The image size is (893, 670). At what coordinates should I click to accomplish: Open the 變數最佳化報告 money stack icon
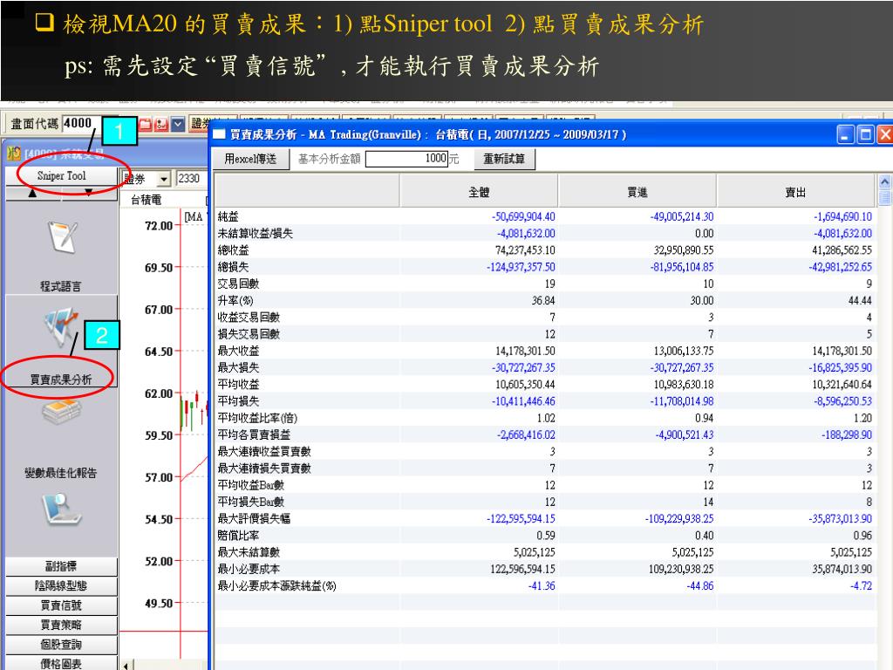tap(62, 413)
